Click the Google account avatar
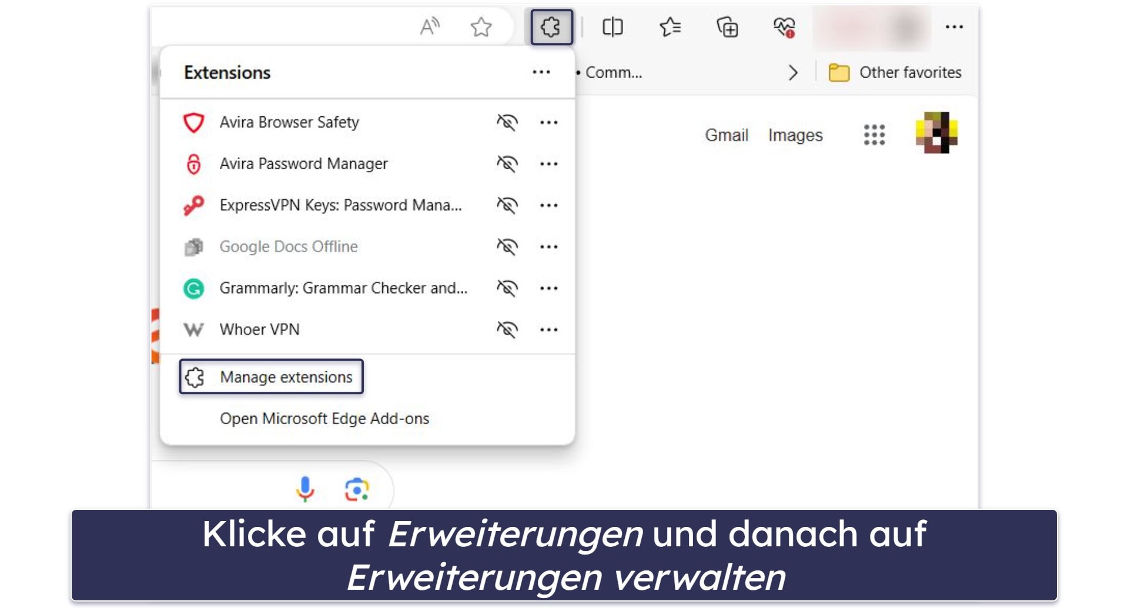 click(x=936, y=133)
